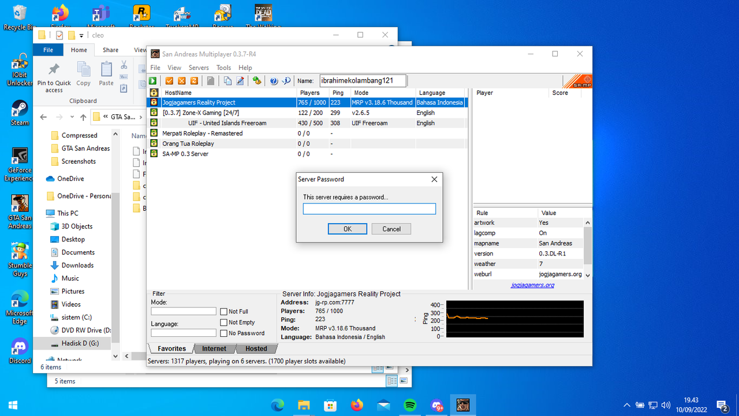Open the Discord desktop shortcut

[x=20, y=351]
